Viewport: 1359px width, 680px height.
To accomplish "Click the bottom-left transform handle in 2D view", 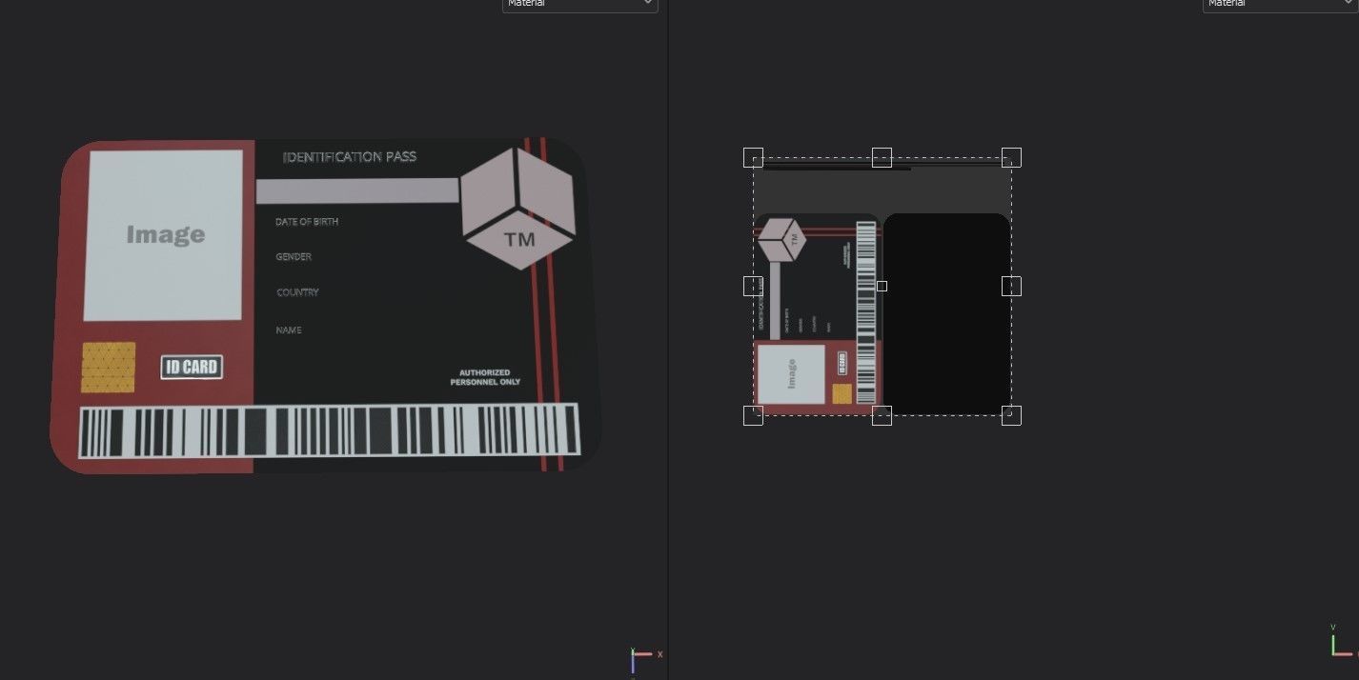I will [753, 415].
